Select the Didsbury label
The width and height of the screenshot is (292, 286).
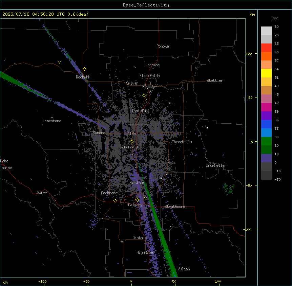point(130,146)
